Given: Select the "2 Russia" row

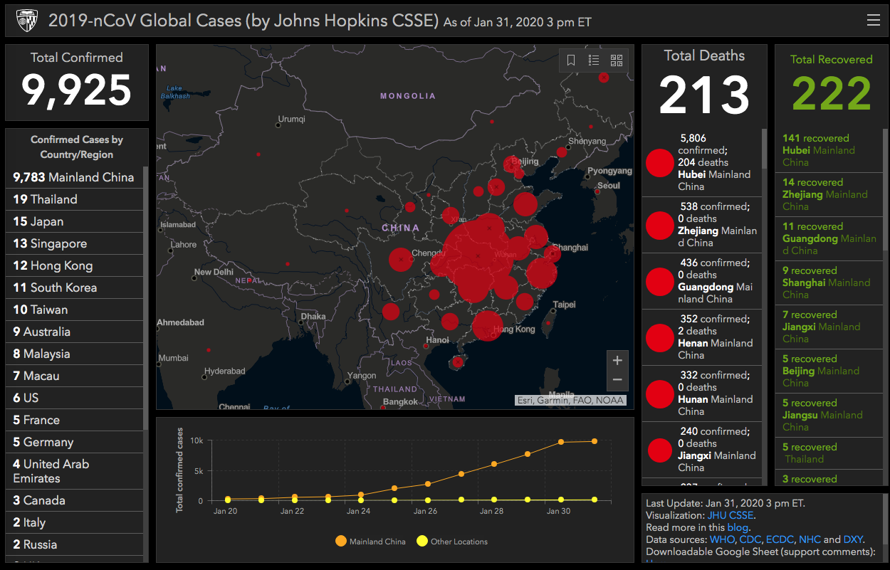Looking at the screenshot, I should 74,544.
